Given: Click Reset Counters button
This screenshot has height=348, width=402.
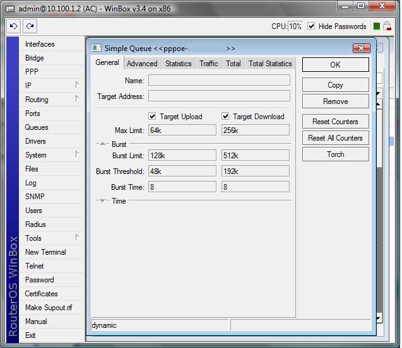Looking at the screenshot, I should point(335,122).
